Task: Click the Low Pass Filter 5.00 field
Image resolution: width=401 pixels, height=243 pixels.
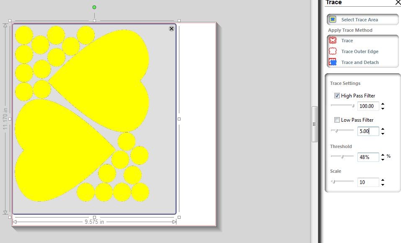Action: 368,131
